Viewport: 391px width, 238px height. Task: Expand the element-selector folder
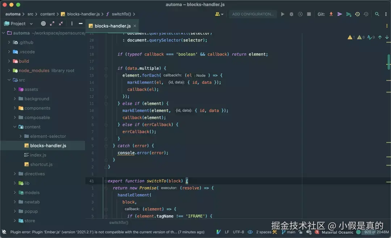(20, 136)
